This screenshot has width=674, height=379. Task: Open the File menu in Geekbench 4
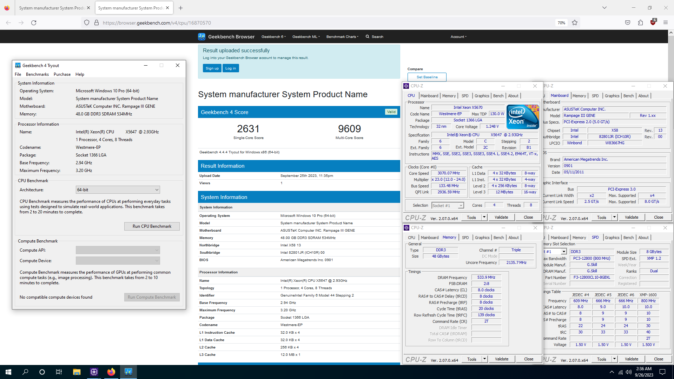18,74
